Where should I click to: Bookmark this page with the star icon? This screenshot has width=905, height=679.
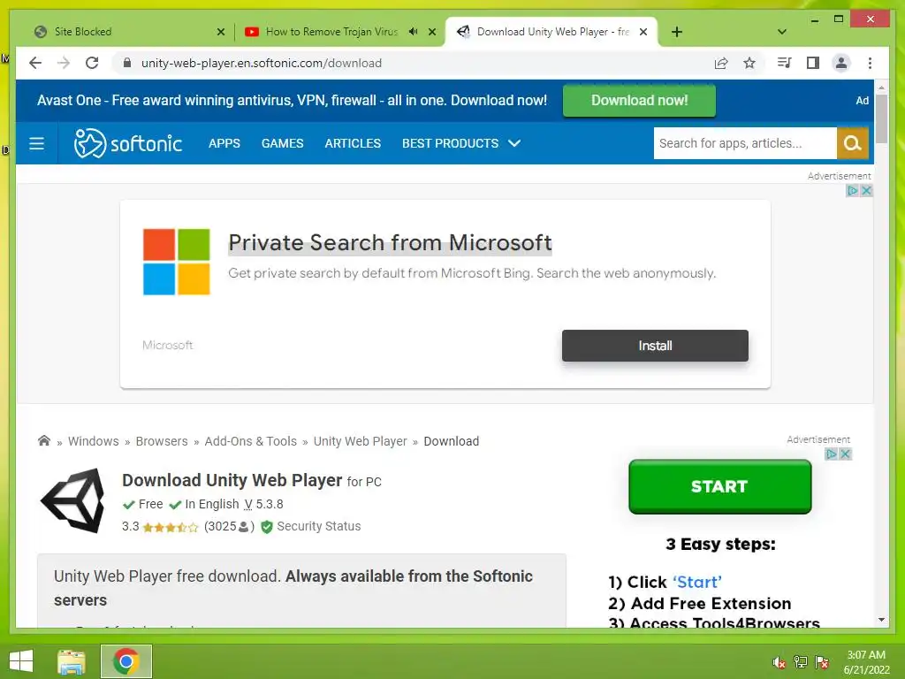pos(749,63)
